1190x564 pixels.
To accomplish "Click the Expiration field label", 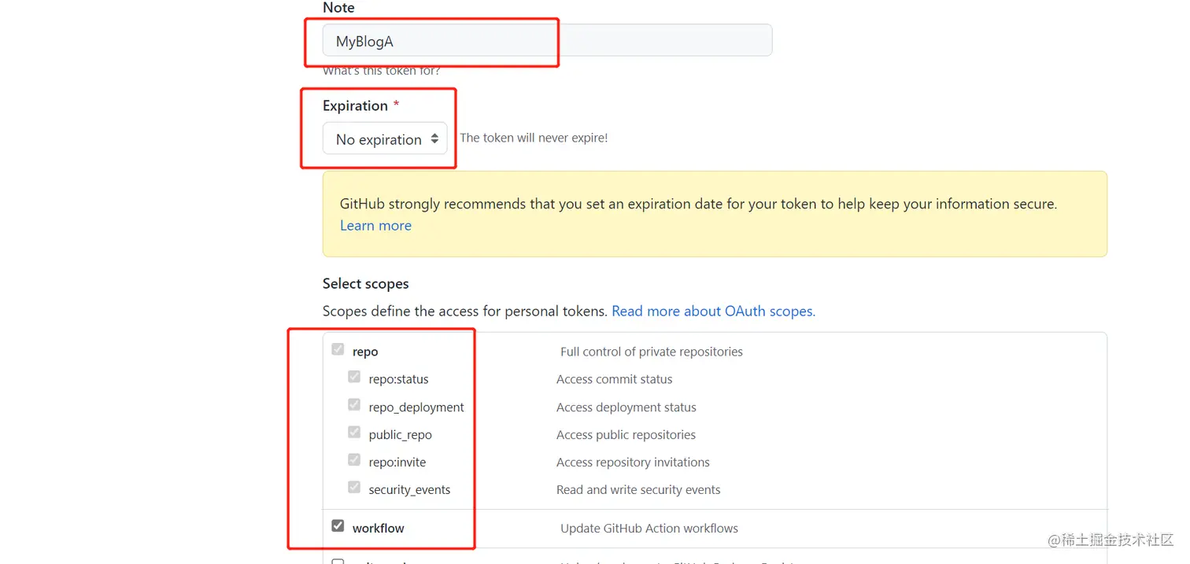I will coord(355,106).
